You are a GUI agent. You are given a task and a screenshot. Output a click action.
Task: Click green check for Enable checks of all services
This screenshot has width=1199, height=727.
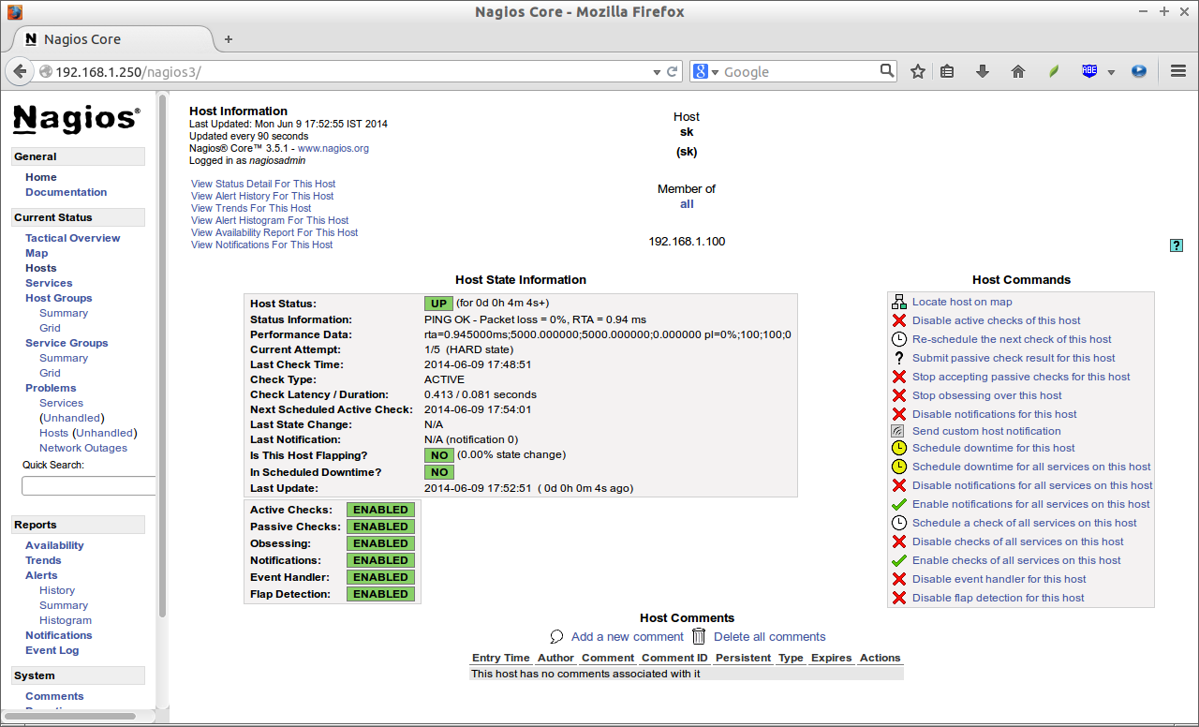coord(899,560)
